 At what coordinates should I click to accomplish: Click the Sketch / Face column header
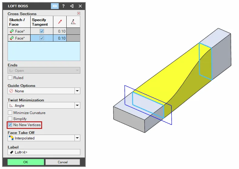coord(19,22)
